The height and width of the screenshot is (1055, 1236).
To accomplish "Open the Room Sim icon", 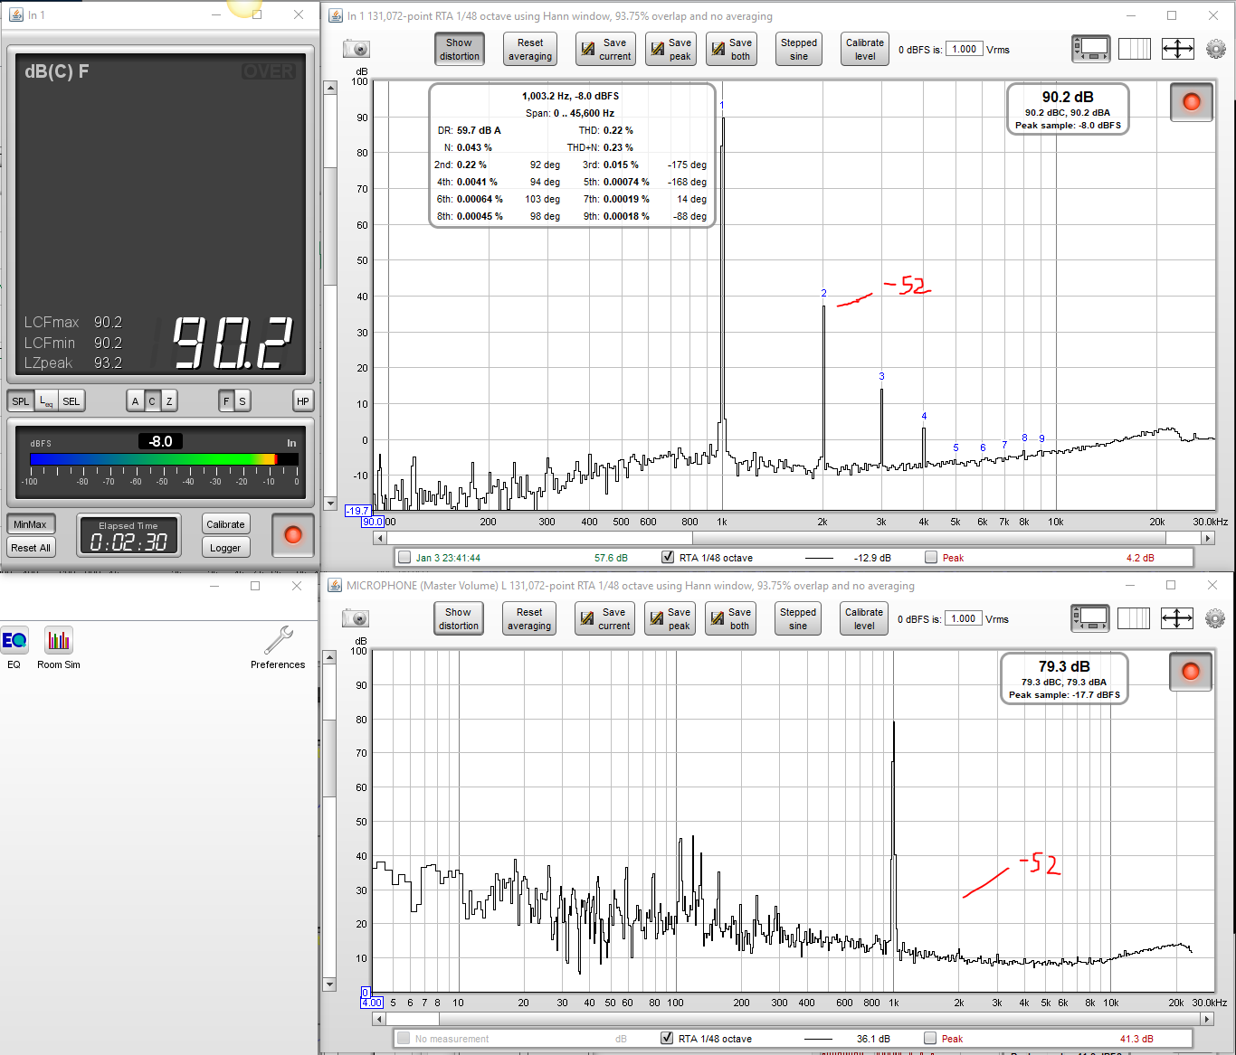I will coord(59,641).
